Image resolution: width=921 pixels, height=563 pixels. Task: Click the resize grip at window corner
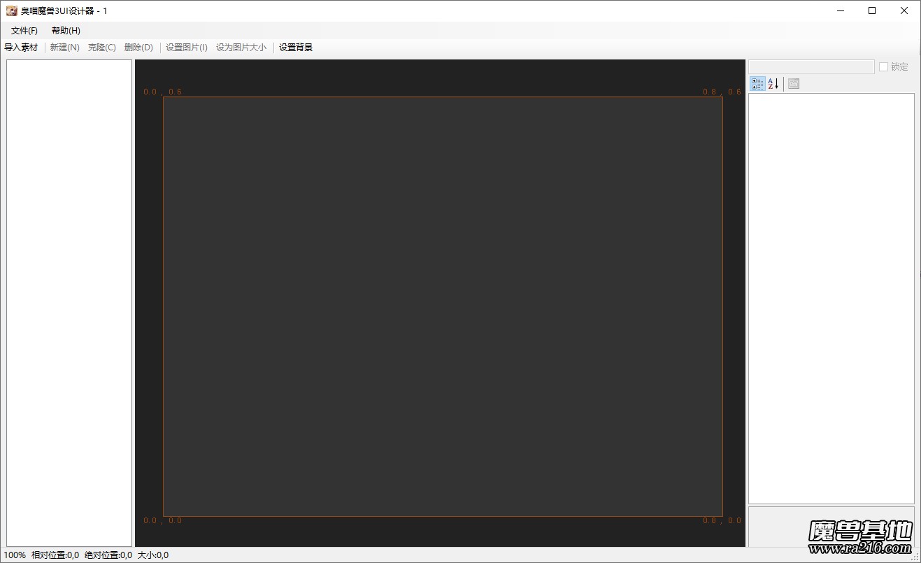click(x=915, y=557)
